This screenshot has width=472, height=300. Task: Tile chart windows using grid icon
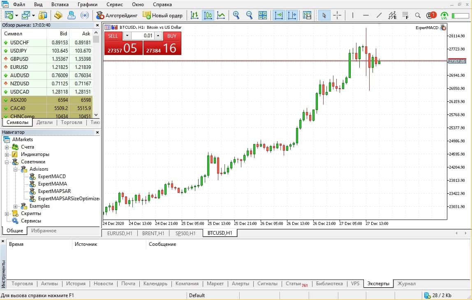click(x=263, y=15)
